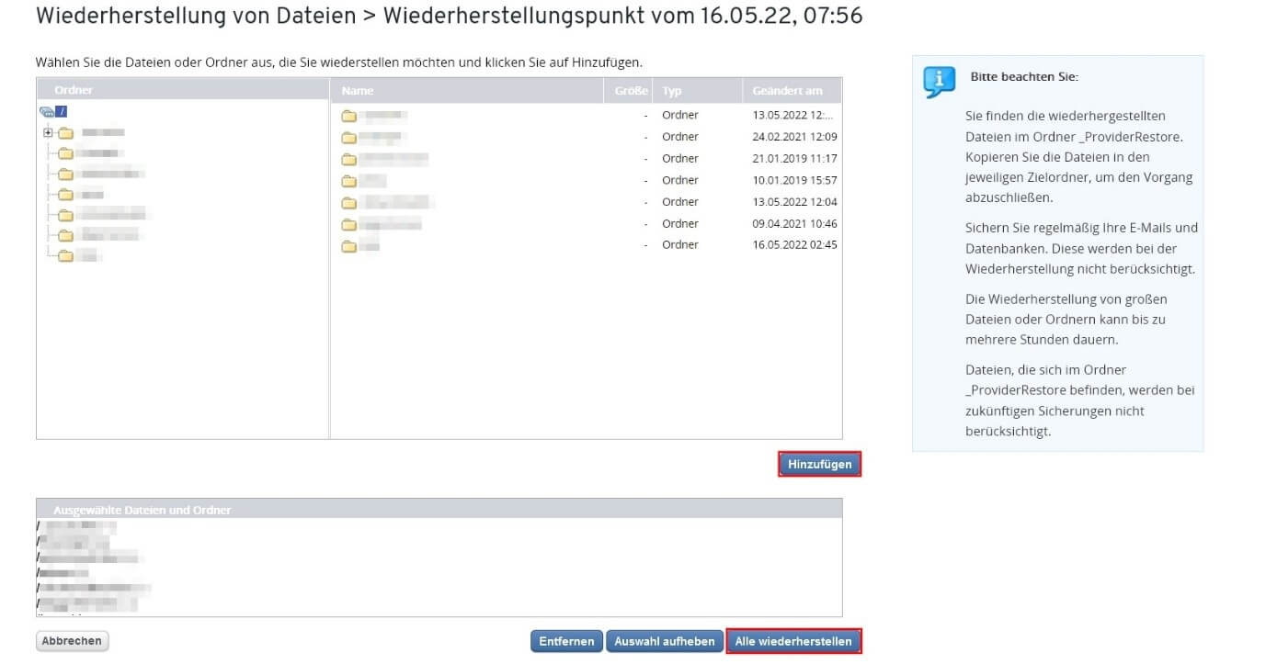Sort by the Name column header
The height and width of the screenshot is (664, 1277).
[468, 91]
